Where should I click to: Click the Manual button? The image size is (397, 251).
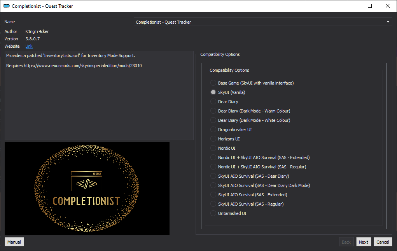(14, 242)
